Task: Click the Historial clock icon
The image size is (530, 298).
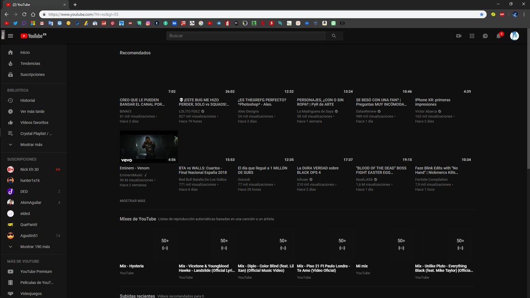Action: tap(11, 101)
